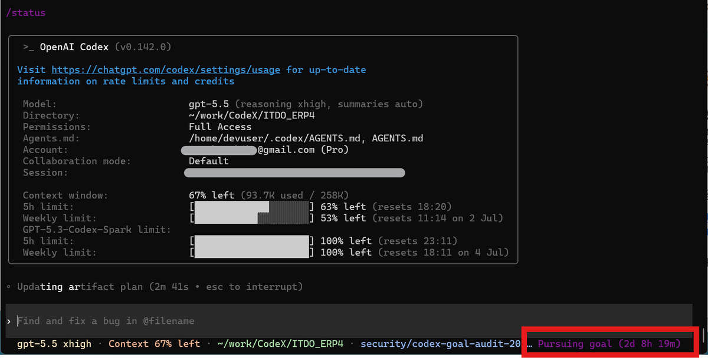708x358 pixels.
Task: Click '~/work/CodeX/ITDO_ERP4' in the Directory row
Action: click(x=252, y=115)
